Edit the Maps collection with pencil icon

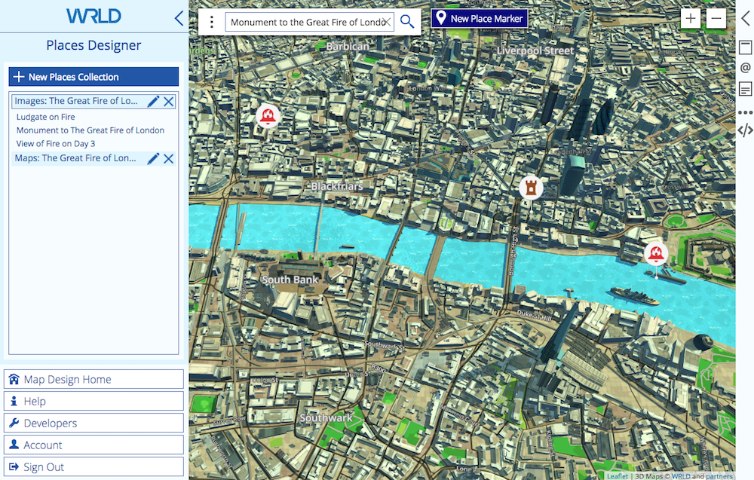click(153, 158)
